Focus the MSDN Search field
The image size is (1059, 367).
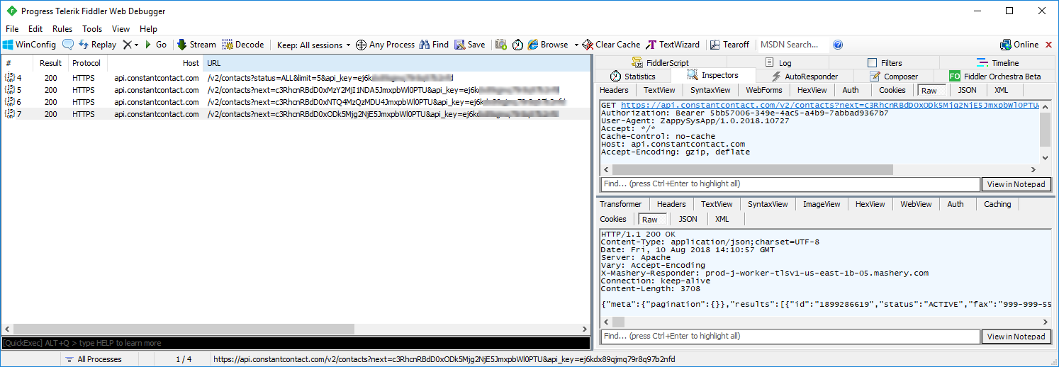[x=792, y=45]
